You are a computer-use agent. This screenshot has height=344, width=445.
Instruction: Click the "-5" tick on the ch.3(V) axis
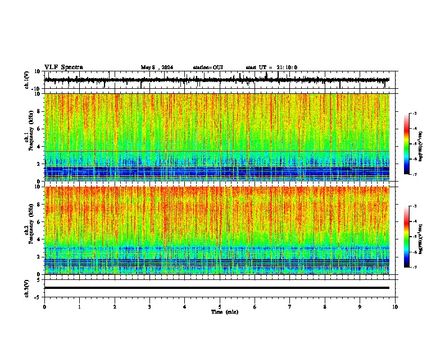pyautogui.click(x=38, y=297)
